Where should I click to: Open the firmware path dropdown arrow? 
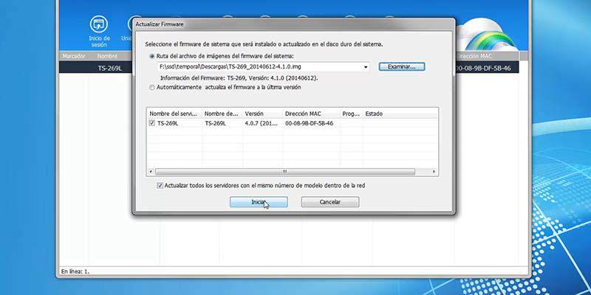pos(366,67)
